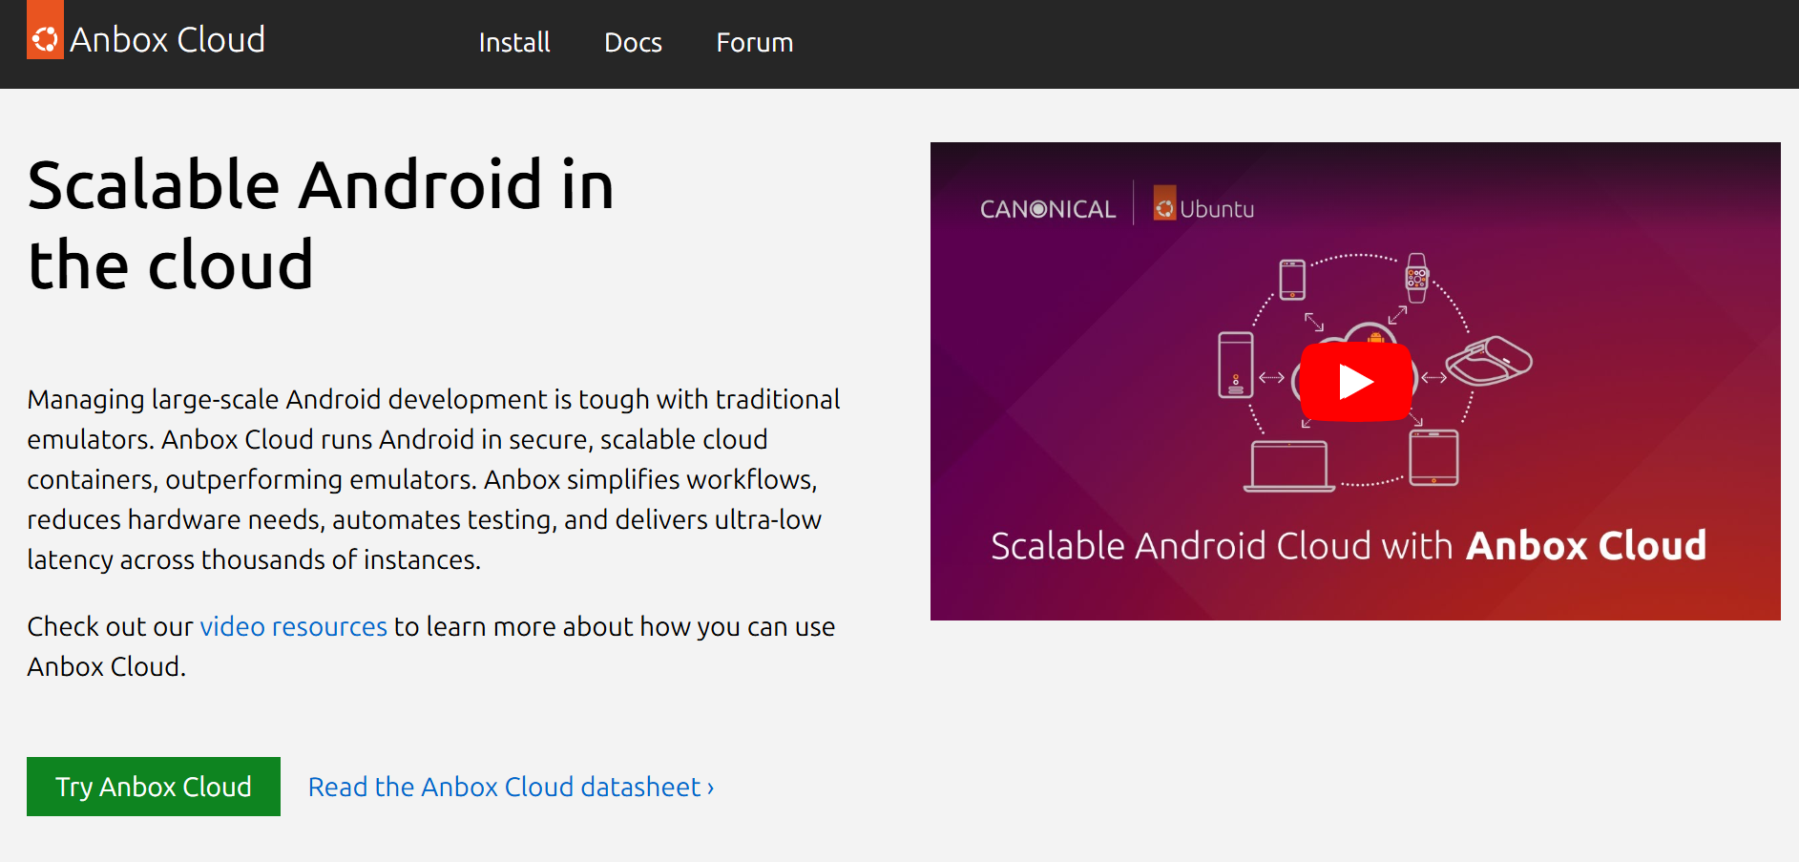The width and height of the screenshot is (1799, 862).
Task: Click the green Try Anbox Cloud button
Action: tap(154, 787)
